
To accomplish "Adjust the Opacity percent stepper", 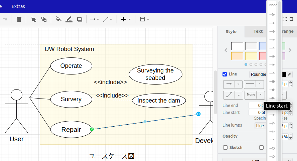I will tap(291, 137).
